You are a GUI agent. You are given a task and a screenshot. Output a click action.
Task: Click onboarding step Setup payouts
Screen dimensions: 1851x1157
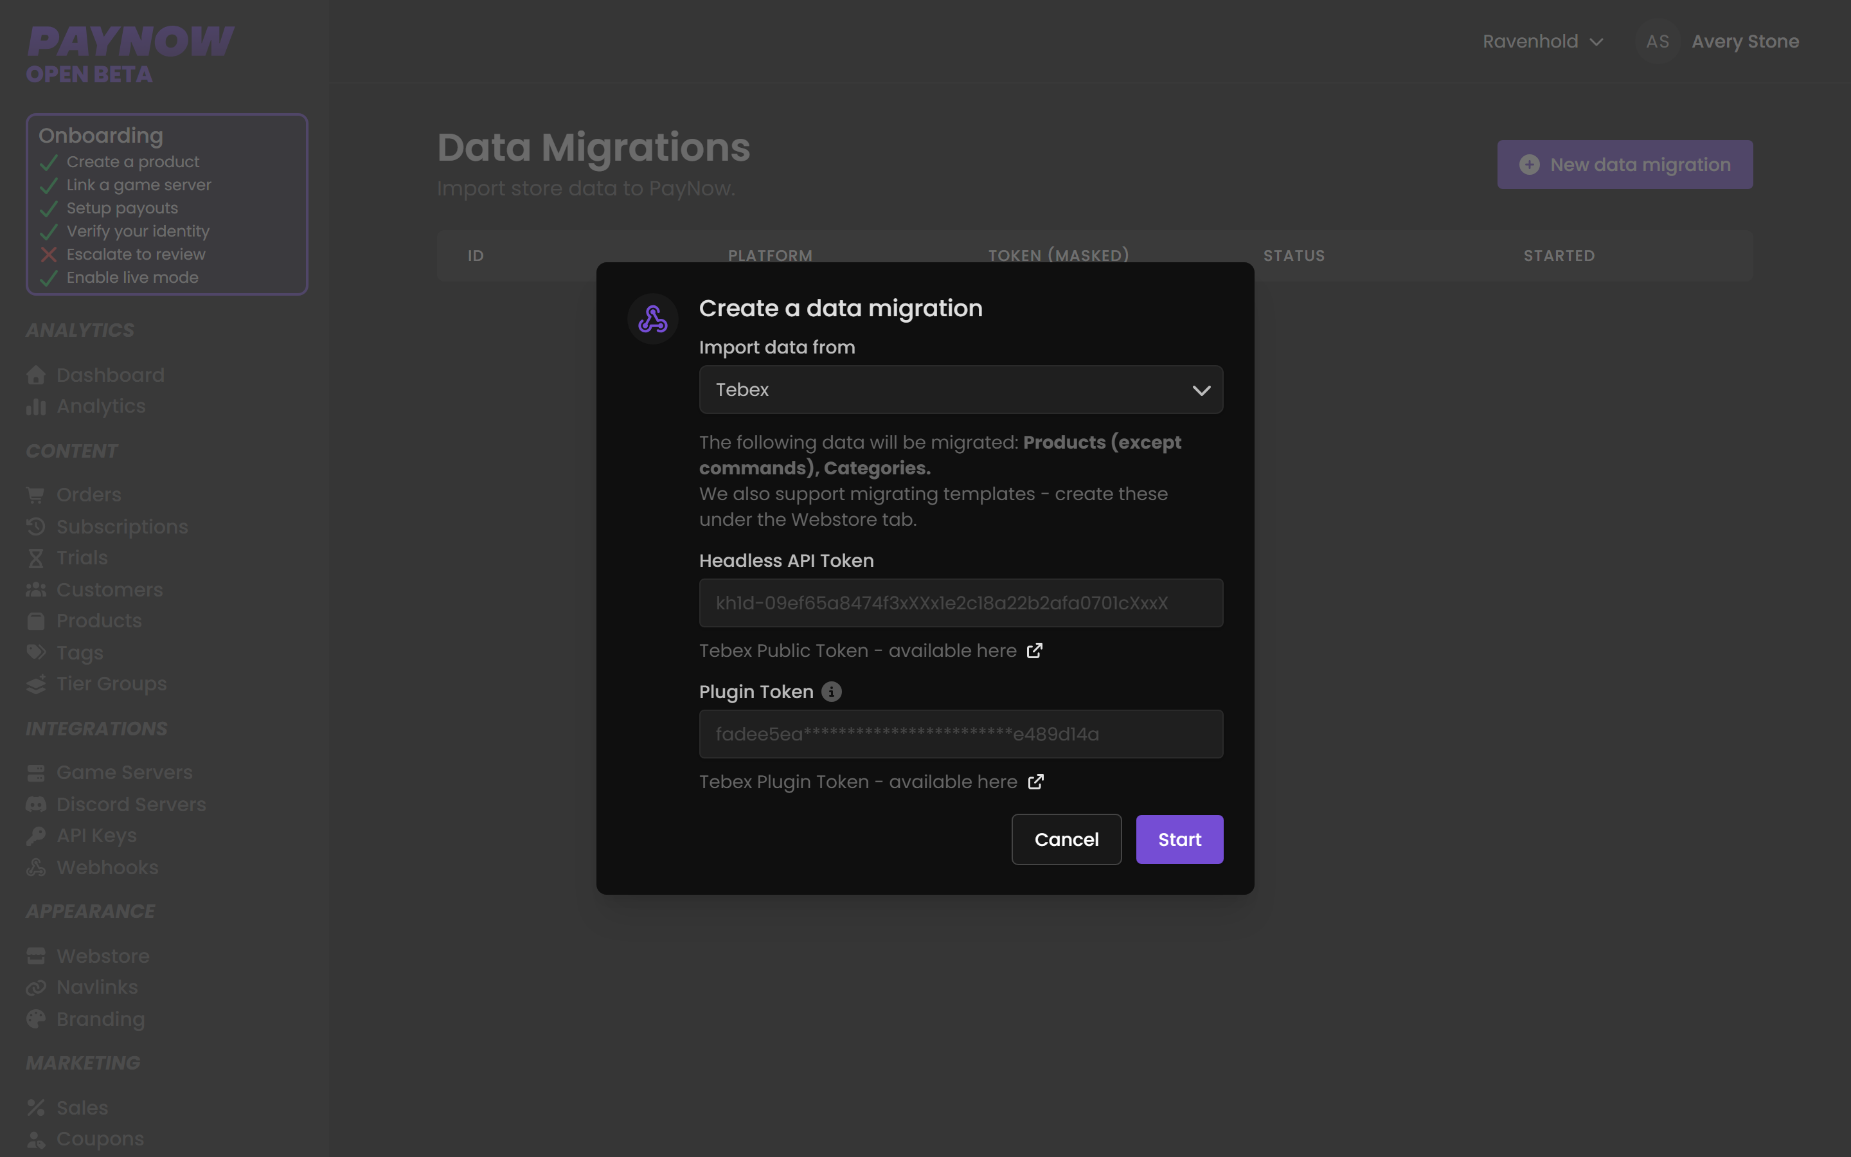tap(121, 208)
